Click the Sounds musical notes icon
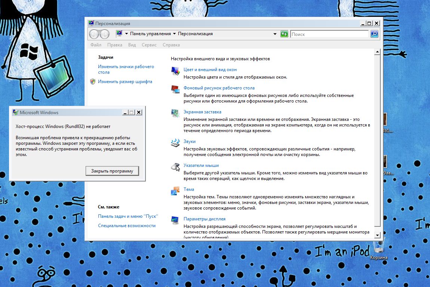 tap(175, 143)
